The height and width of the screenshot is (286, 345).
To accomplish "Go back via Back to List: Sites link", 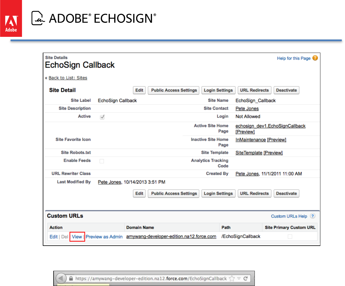I will tap(68, 78).
